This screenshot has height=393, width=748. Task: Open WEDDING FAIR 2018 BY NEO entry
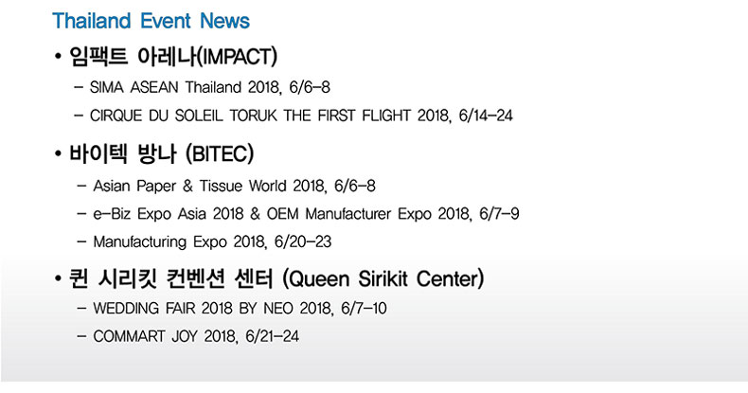(x=240, y=309)
